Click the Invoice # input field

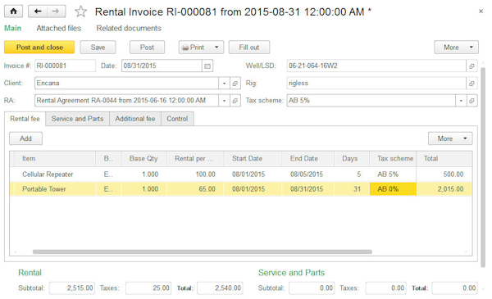pyautogui.click(x=65, y=66)
